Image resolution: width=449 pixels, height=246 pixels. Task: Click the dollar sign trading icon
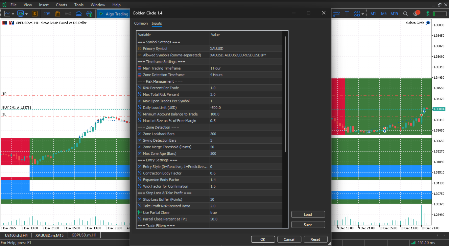tap(35, 14)
